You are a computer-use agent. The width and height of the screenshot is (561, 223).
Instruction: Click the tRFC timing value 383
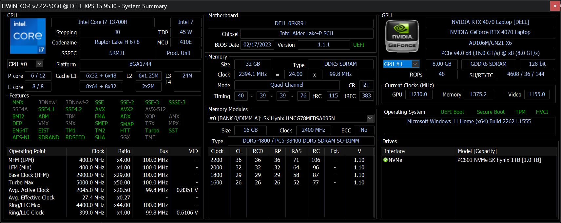pyautogui.click(x=366, y=96)
